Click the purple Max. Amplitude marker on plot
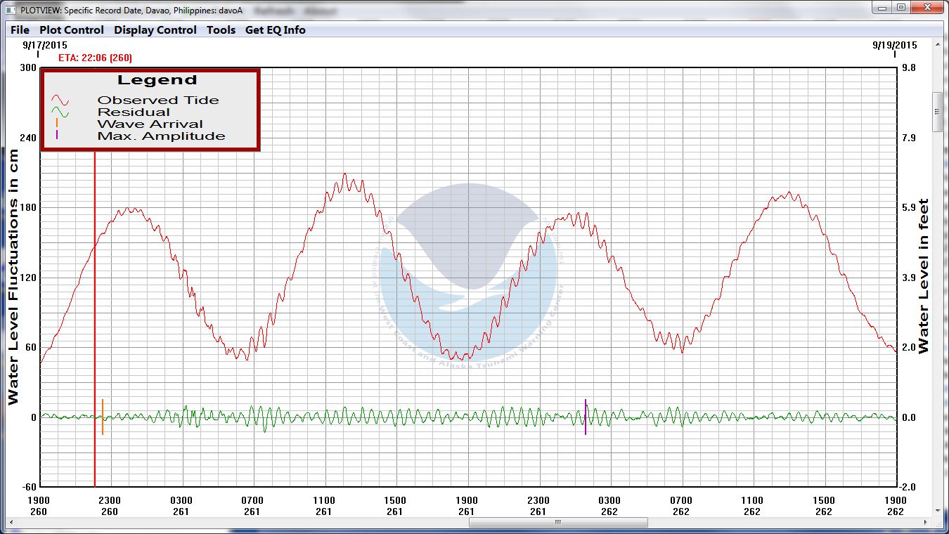Viewport: 949px width, 534px height. tap(585, 417)
